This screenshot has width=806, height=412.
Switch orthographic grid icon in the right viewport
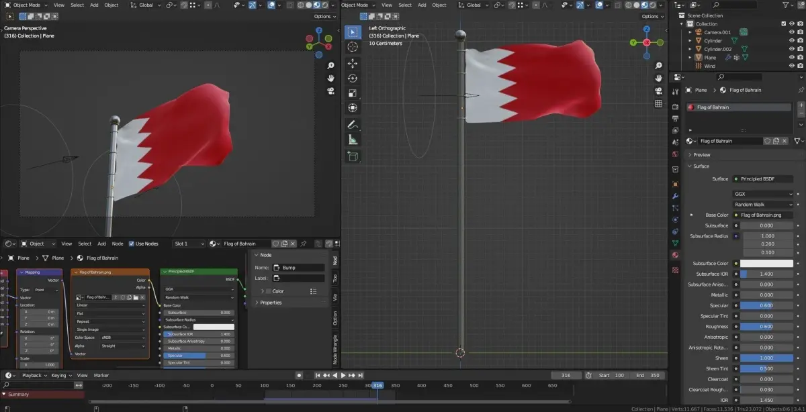click(658, 104)
